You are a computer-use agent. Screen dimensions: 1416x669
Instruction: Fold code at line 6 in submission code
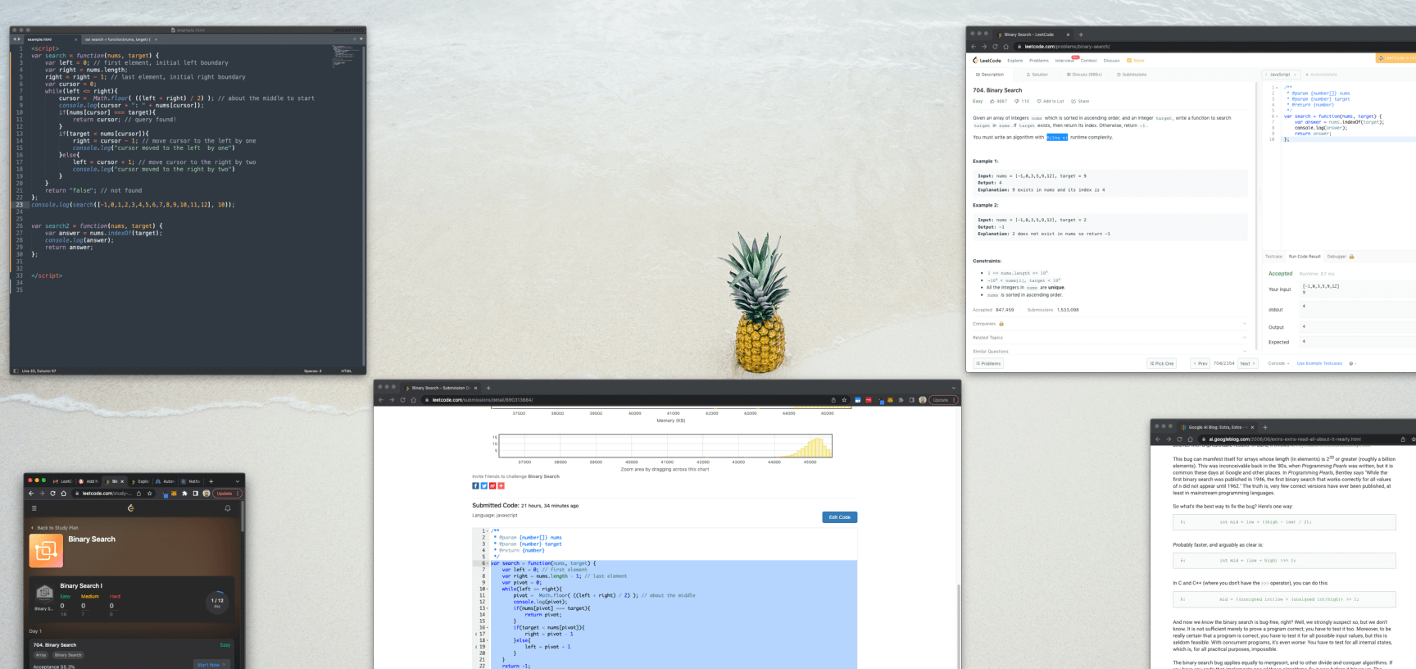[x=488, y=563]
